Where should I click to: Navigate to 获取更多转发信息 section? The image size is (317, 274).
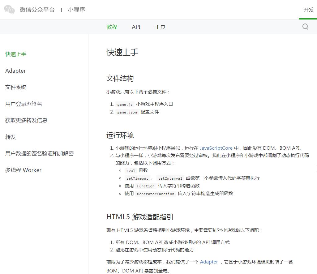tap(26, 120)
